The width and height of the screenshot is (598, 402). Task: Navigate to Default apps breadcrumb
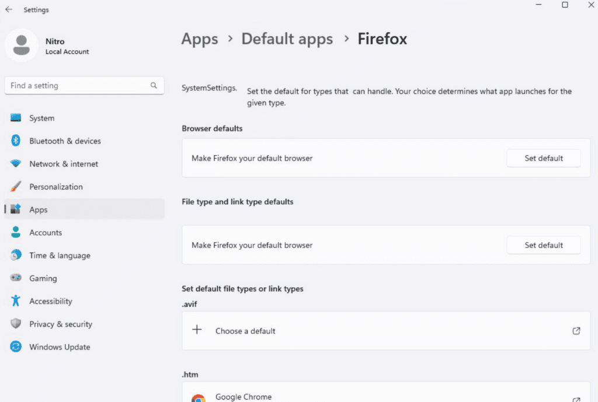[287, 39]
